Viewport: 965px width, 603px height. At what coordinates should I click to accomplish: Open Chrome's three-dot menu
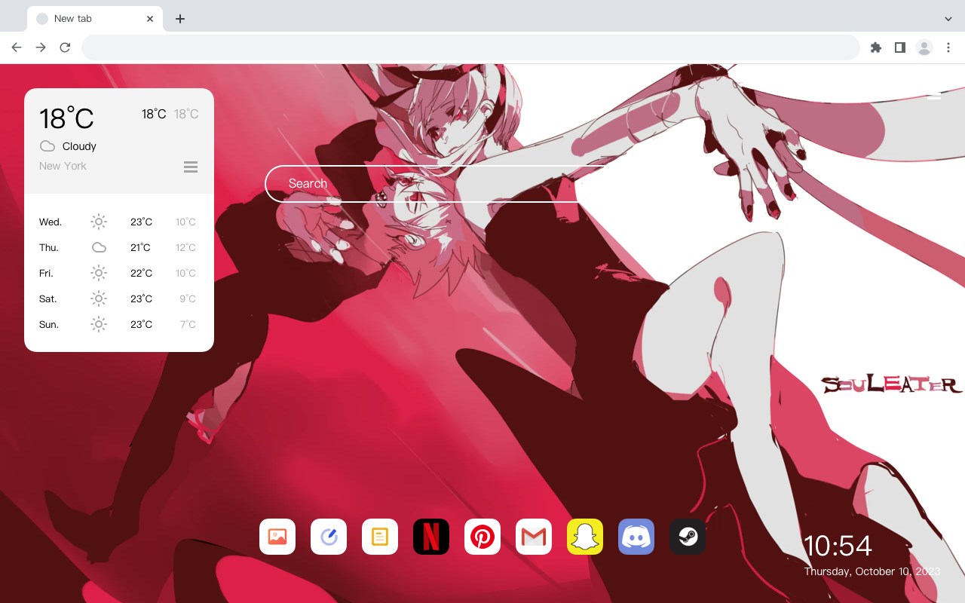coord(948,47)
